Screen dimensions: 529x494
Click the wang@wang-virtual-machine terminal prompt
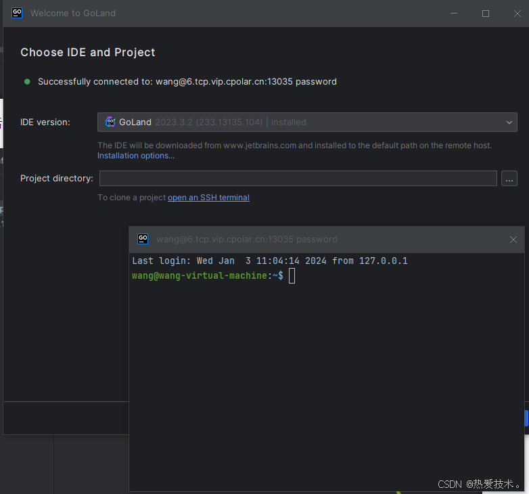(208, 275)
